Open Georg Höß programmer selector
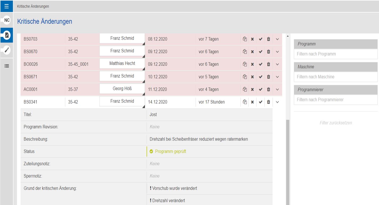Viewport: 379px width, 205px height. [x=122, y=89]
